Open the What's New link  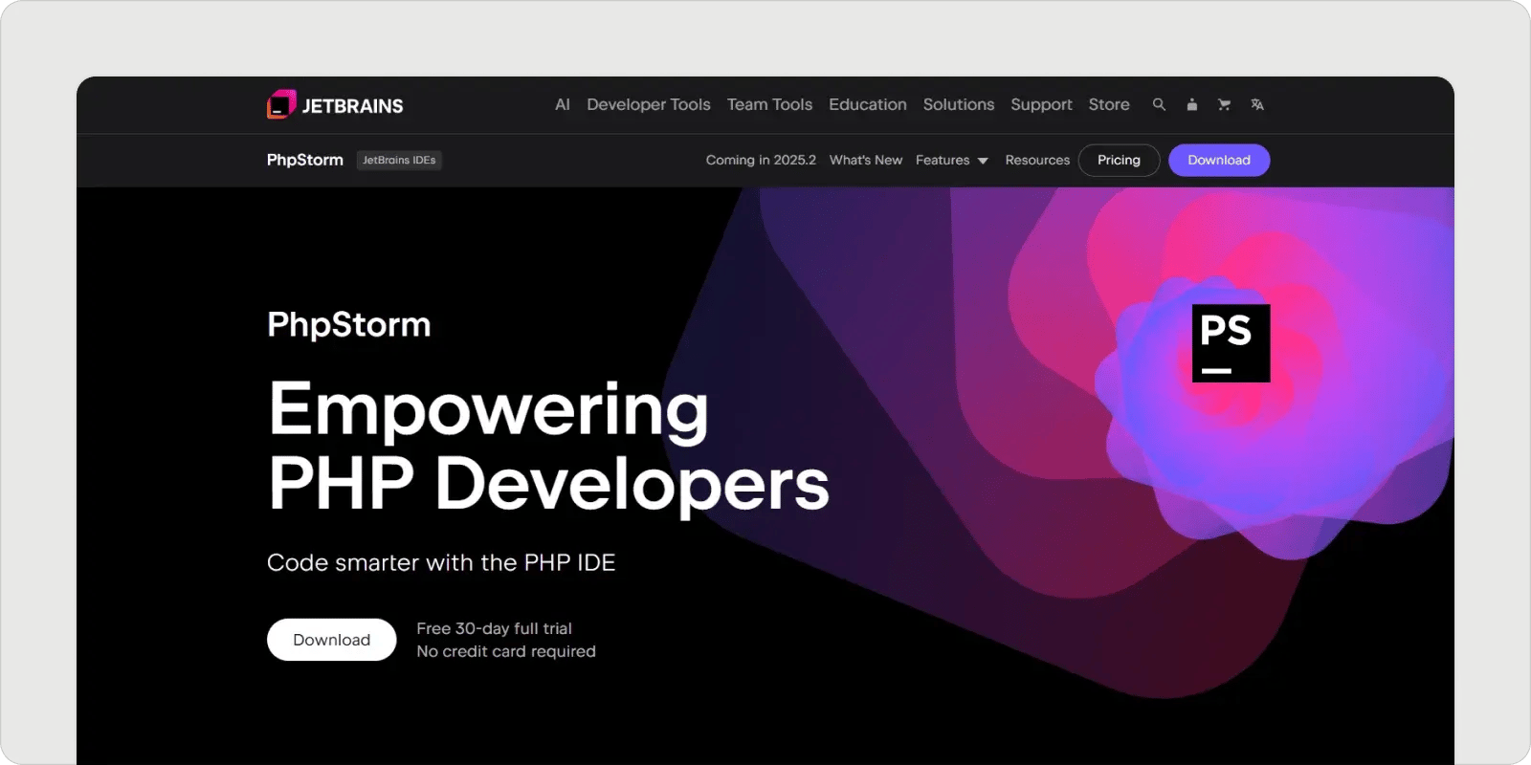tap(866, 160)
